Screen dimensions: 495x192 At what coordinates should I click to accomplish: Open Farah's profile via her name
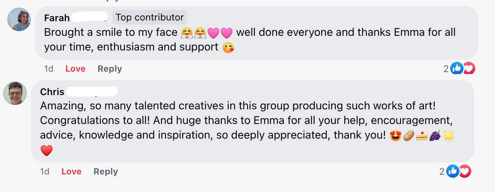(57, 18)
